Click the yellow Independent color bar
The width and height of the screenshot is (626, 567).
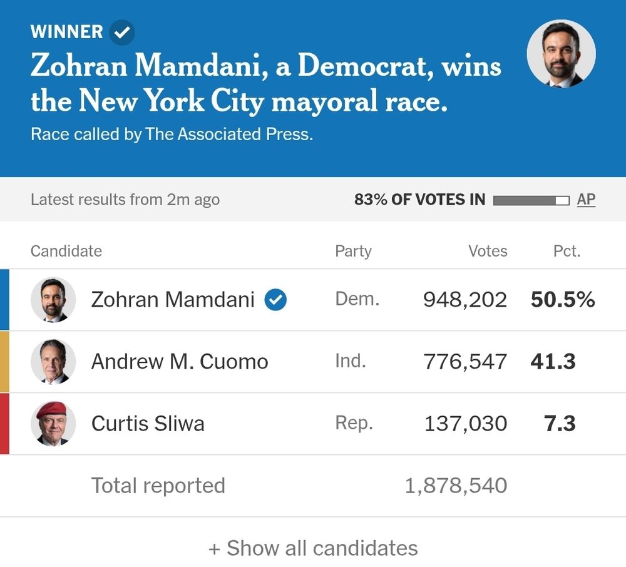pyautogui.click(x=4, y=362)
